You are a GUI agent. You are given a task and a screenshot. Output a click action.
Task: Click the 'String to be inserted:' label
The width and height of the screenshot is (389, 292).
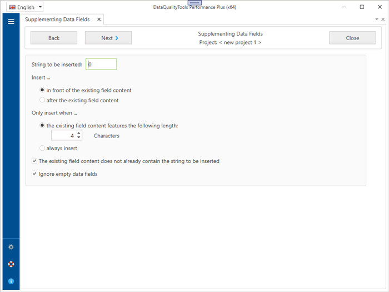click(57, 65)
